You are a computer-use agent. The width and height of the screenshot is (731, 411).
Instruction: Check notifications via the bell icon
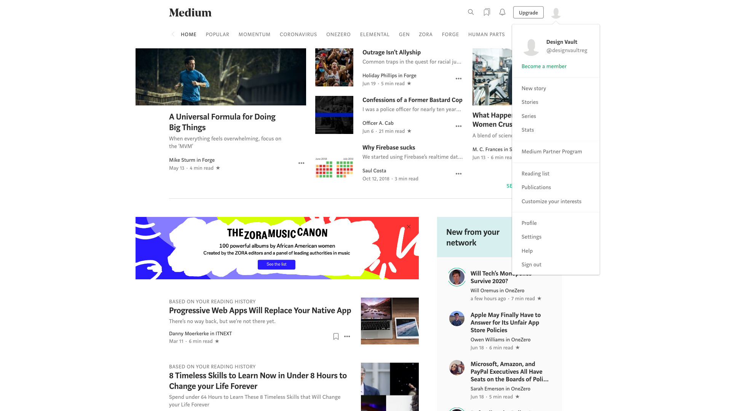point(502,12)
